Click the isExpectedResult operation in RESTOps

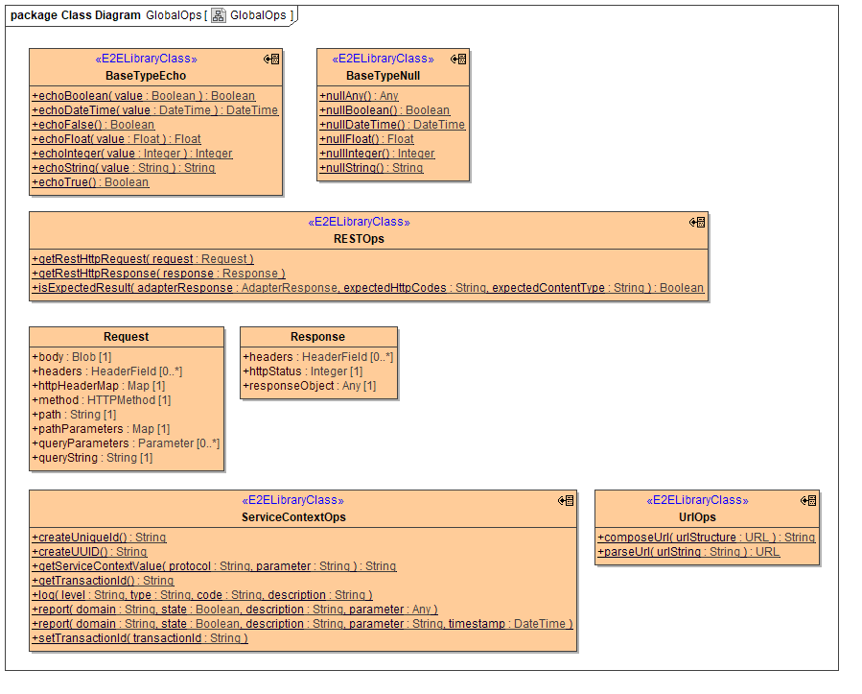pyautogui.click(x=368, y=288)
